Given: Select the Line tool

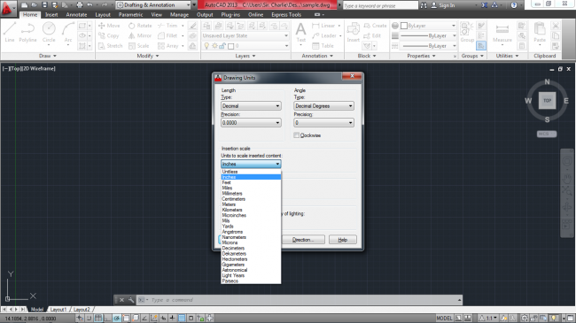Looking at the screenshot, I should (10, 32).
